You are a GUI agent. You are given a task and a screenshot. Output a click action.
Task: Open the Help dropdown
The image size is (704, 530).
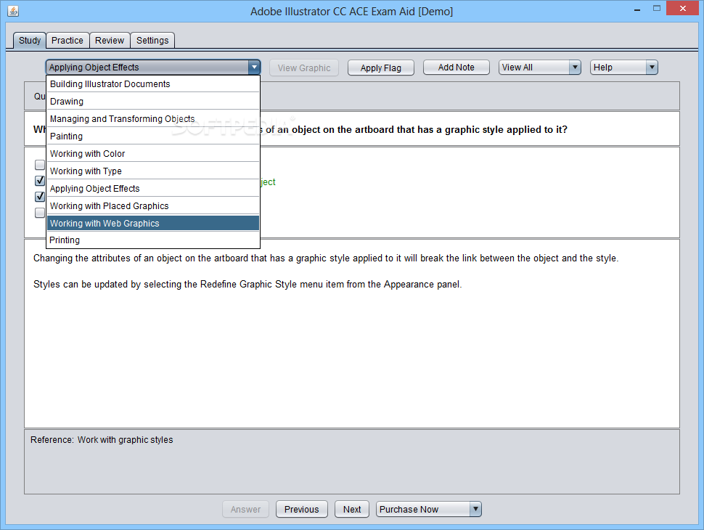point(623,68)
